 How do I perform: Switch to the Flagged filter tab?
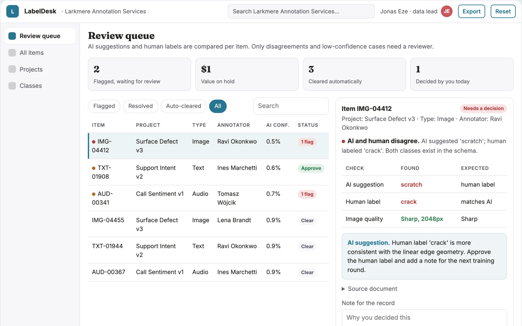(104, 106)
